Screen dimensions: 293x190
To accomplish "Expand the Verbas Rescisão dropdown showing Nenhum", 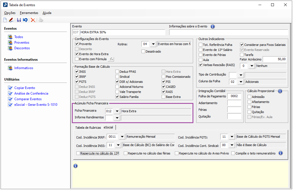I will [x=252, y=66].
